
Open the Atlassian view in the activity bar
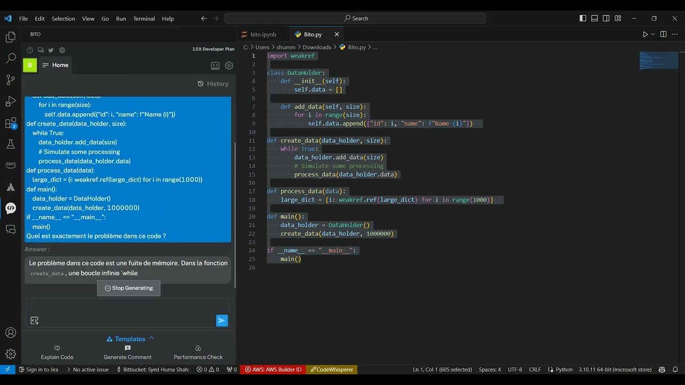tap(11, 187)
